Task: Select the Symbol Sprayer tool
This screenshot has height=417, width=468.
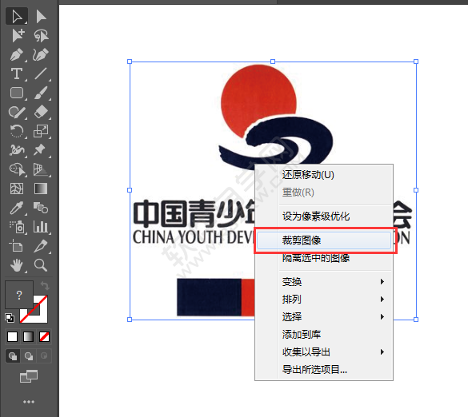Action: pyautogui.click(x=17, y=227)
